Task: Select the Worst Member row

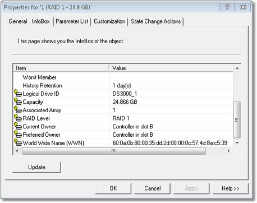Action: point(123,77)
